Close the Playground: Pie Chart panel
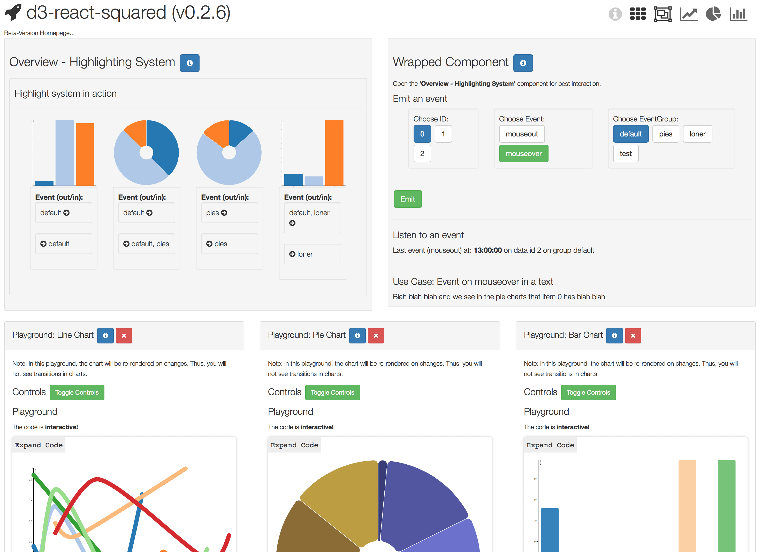Image resolution: width=761 pixels, height=552 pixels. coord(376,335)
